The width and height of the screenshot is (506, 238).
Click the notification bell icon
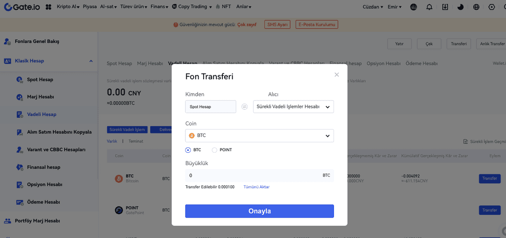click(x=429, y=7)
